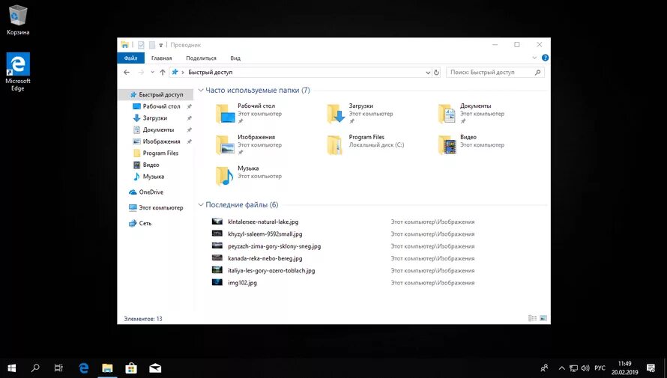
Task: Open Mail app from the taskbar
Action: point(155,368)
